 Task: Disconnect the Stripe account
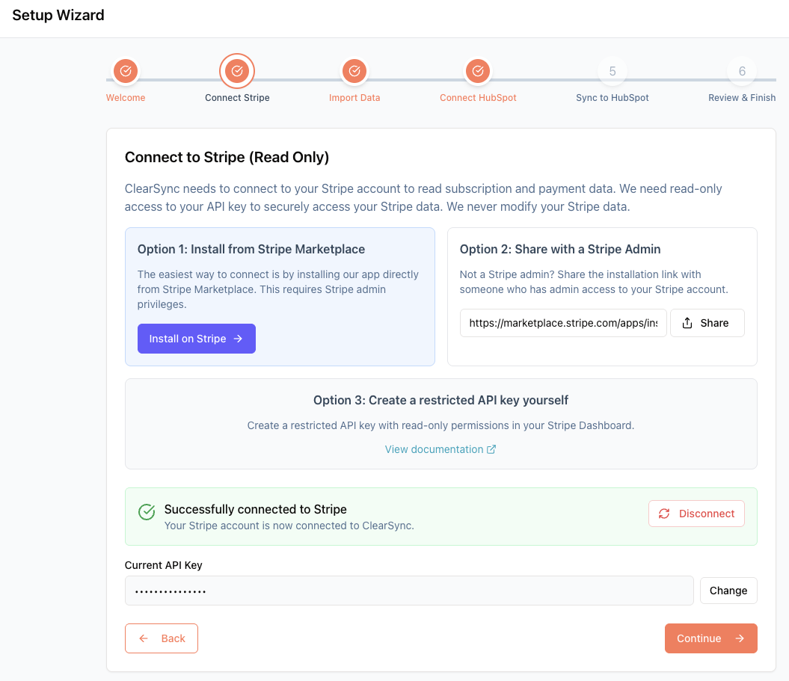pos(696,514)
